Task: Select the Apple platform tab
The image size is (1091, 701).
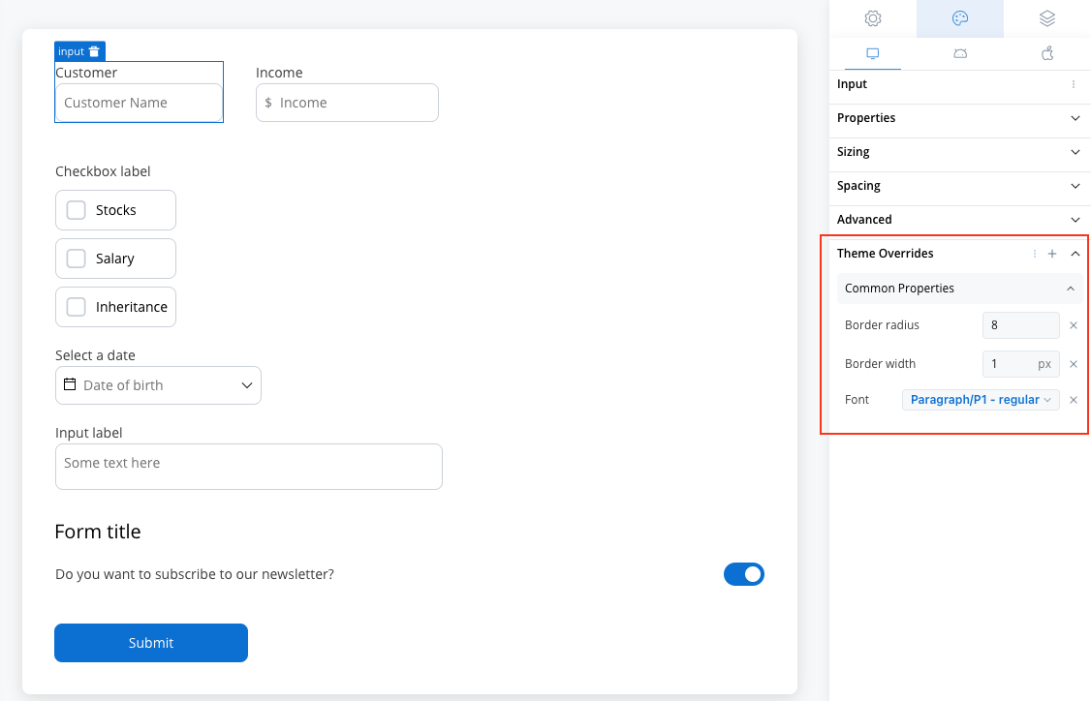Action: (1047, 53)
